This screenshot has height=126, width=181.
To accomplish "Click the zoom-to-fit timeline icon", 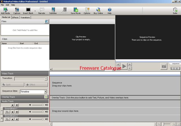I will 178,124.
